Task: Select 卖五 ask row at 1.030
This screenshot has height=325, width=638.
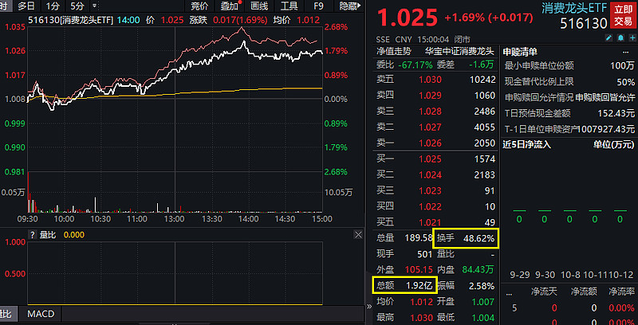Action: tap(435, 80)
